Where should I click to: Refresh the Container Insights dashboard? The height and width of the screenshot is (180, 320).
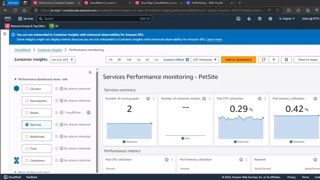tap(263, 60)
